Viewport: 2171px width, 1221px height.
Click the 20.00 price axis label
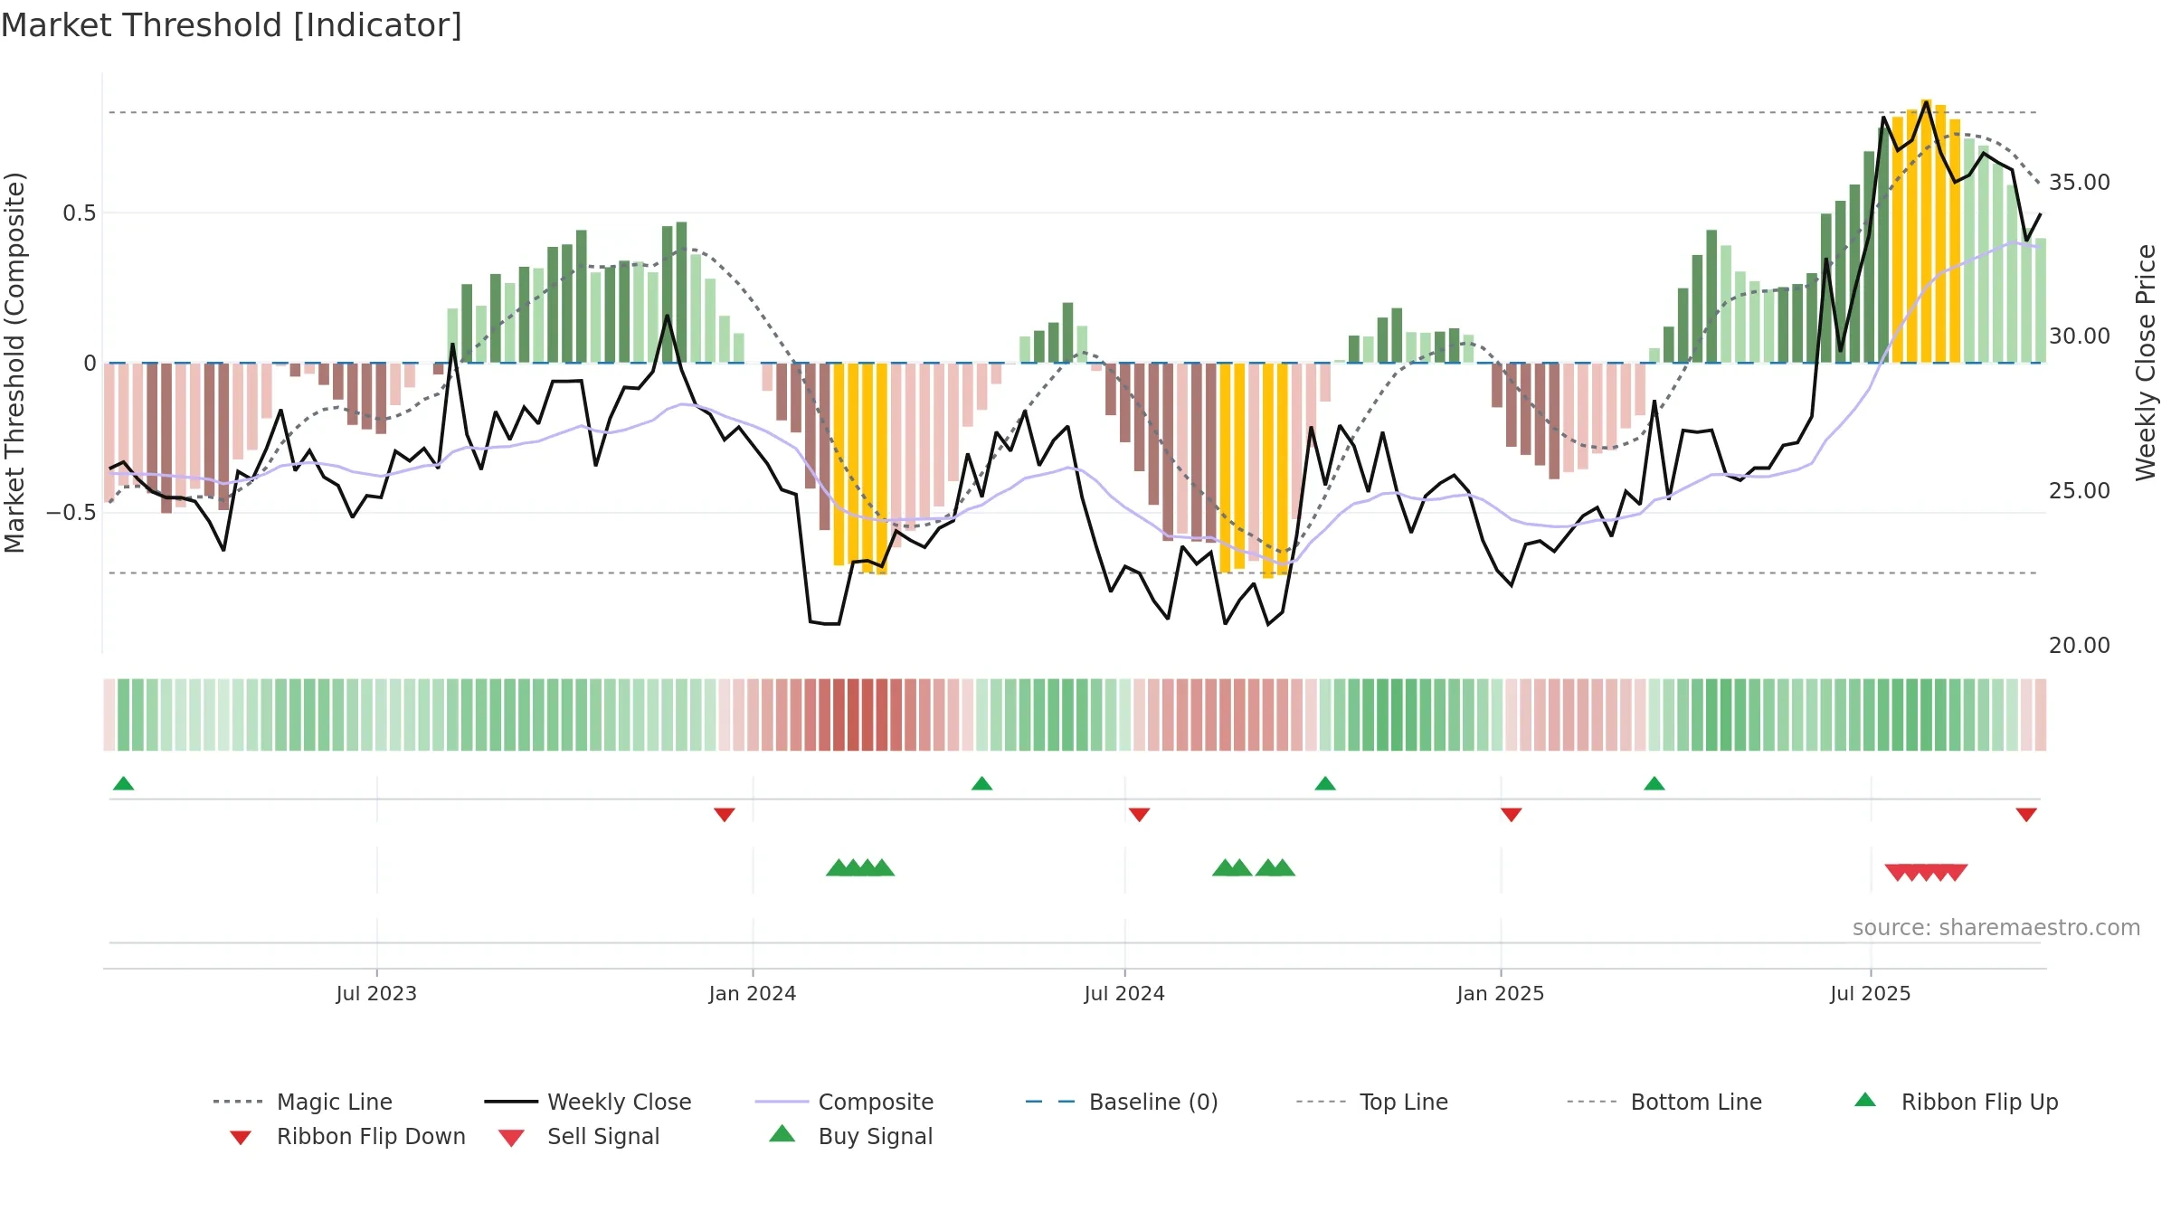pos(2080,646)
